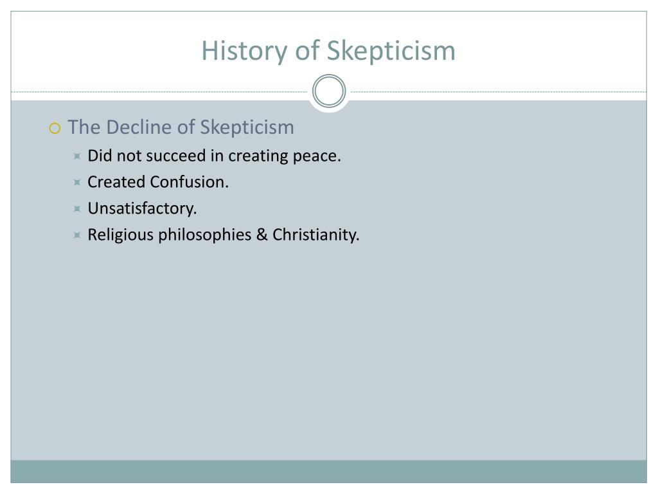Select 'The Decline of Skepticism' heading text

[x=181, y=127]
